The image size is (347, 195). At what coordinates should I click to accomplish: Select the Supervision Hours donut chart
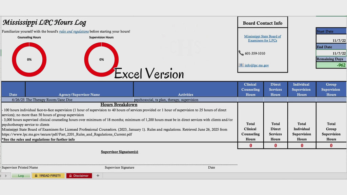101,60
